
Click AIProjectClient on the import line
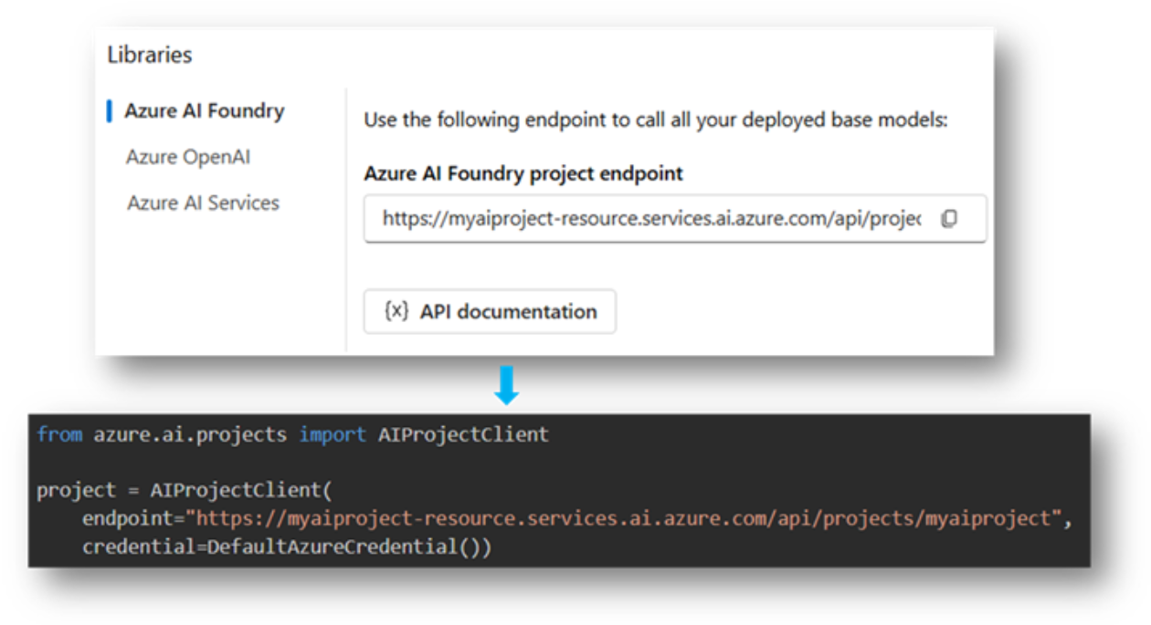tap(463, 434)
